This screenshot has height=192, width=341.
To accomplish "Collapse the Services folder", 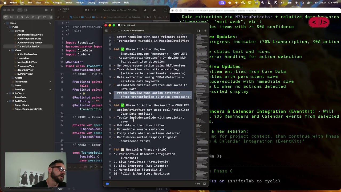I will pyautogui.click(x=10, y=31).
